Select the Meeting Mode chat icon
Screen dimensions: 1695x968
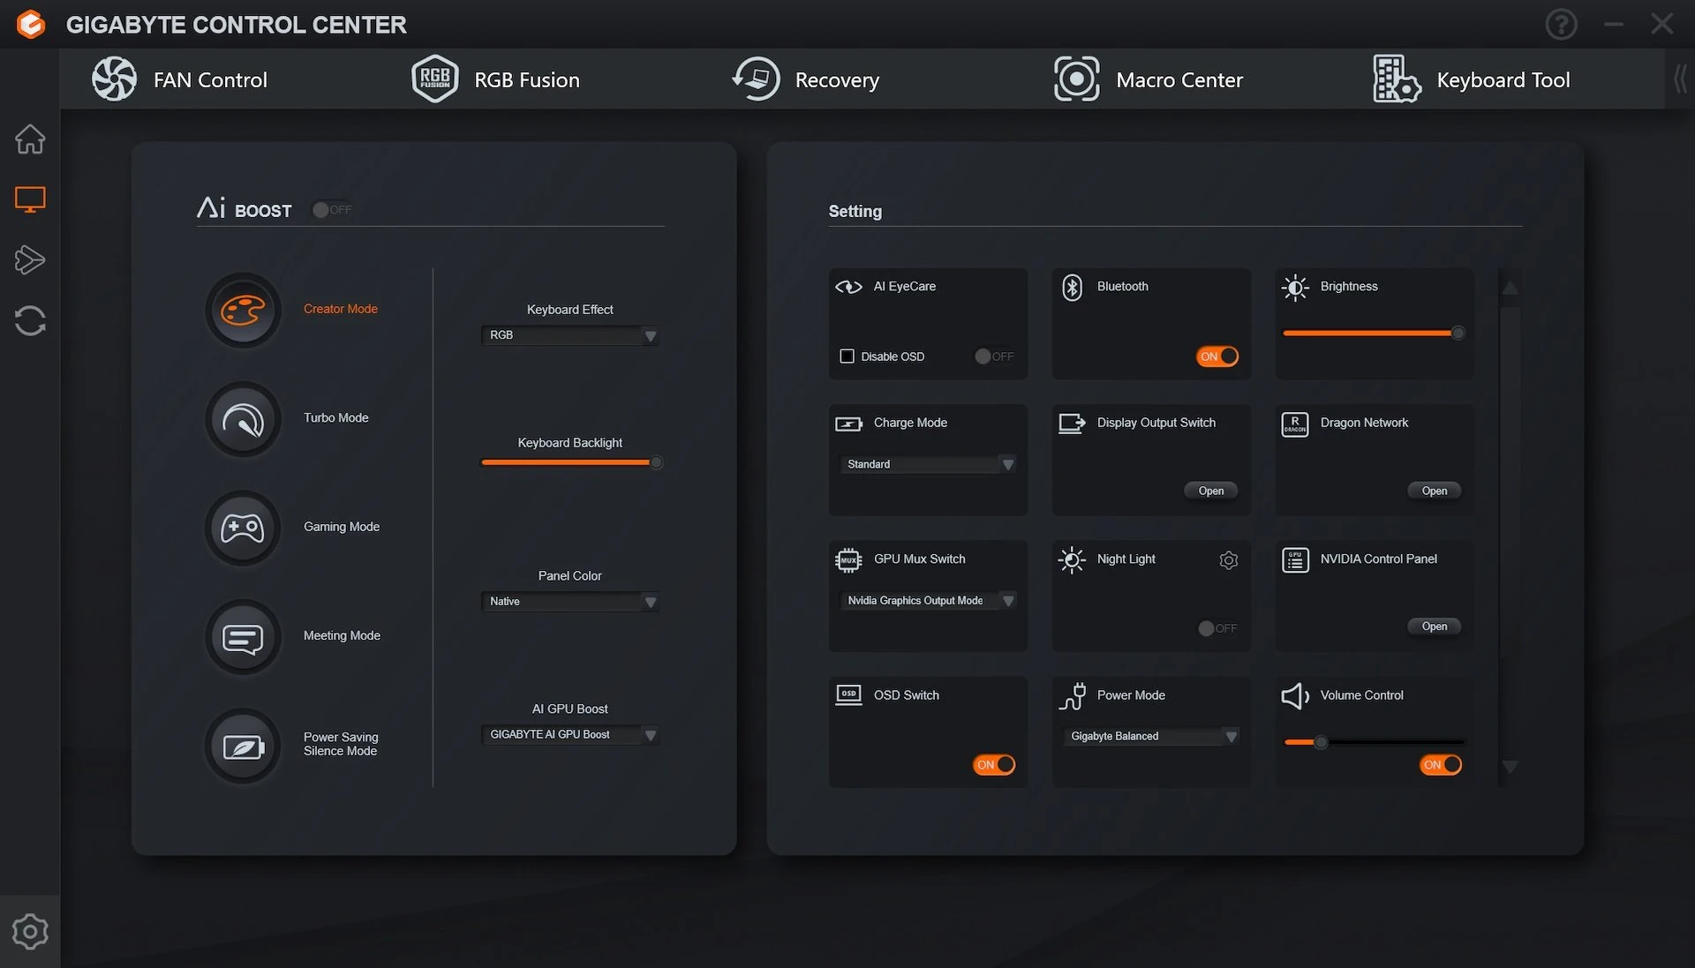click(243, 637)
